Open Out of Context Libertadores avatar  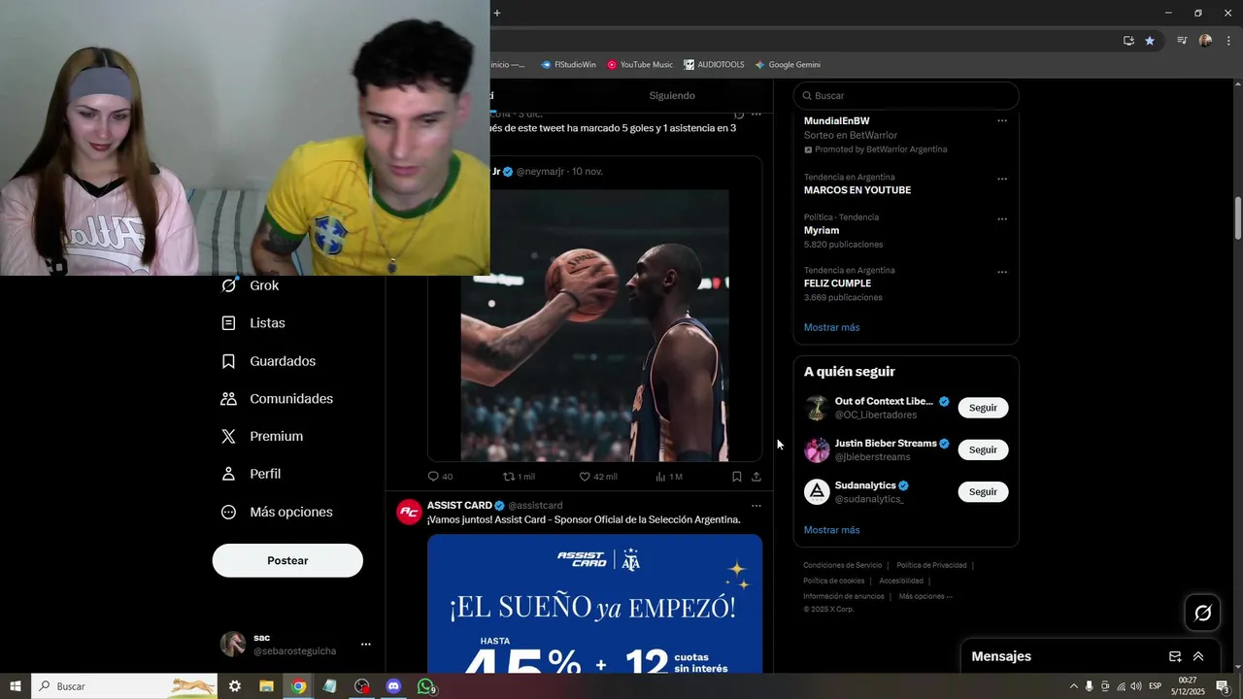817,408
